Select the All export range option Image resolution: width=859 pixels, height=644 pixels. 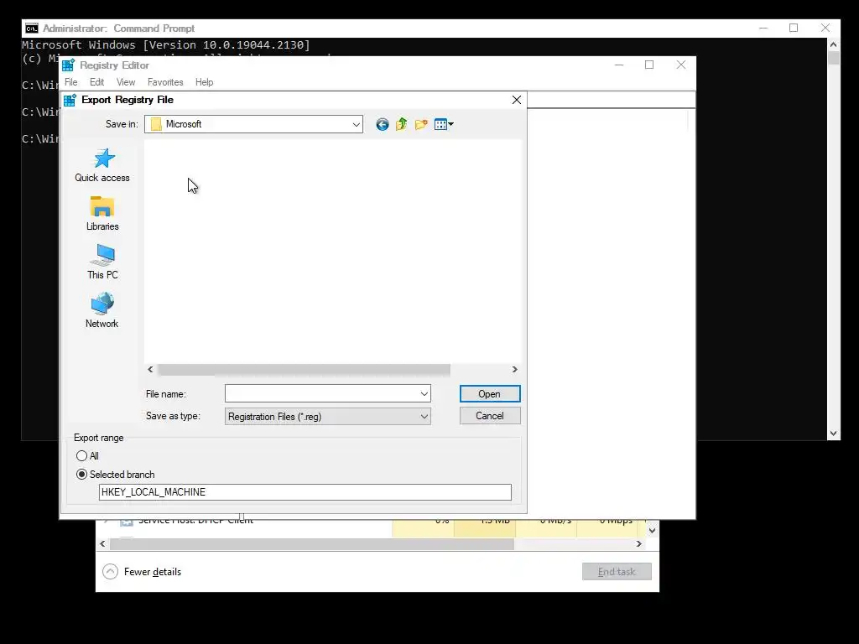(x=87, y=455)
